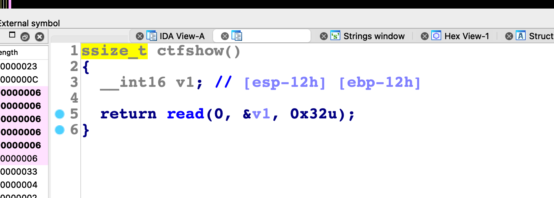554x198 pixels.
Task: Click the Struct tab icon
Action: [521, 36]
